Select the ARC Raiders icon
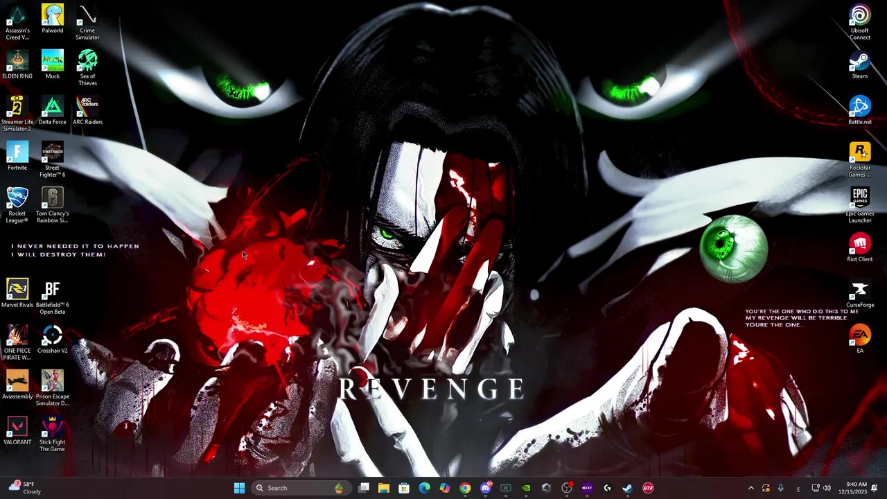 (87, 110)
